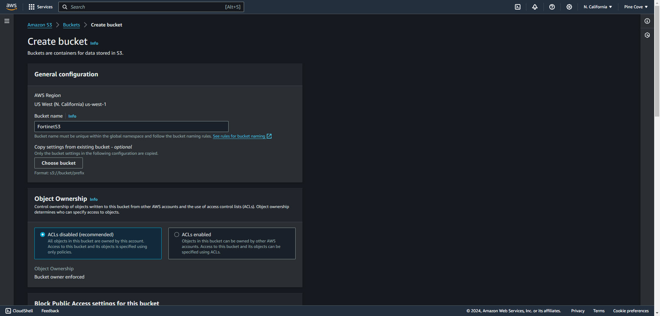Click the AWS logo home icon
Viewport: 660px width, 316px height.
[x=11, y=7]
